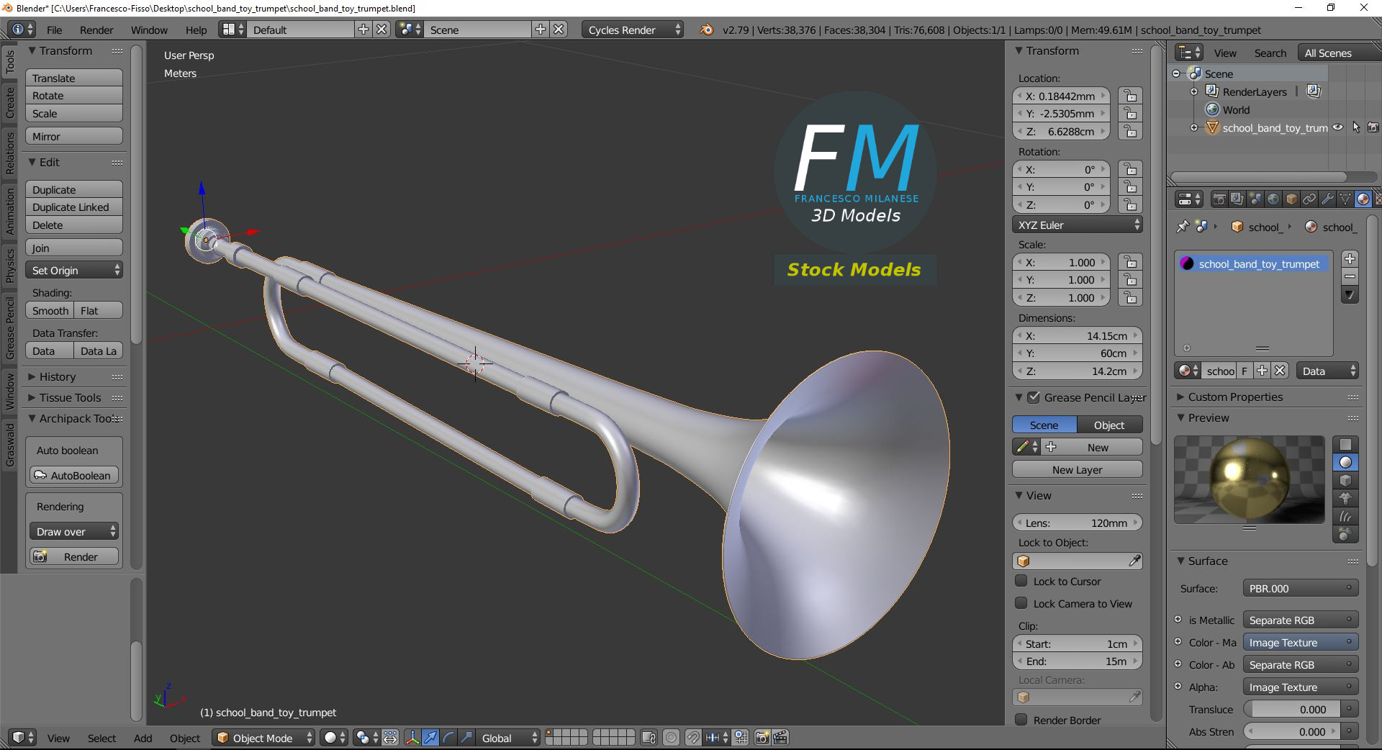Click the Translate button
Screen dimensions: 1382x750
(x=74, y=78)
